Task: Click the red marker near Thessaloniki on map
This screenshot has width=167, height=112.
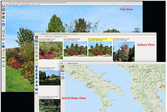Action: (160, 87)
